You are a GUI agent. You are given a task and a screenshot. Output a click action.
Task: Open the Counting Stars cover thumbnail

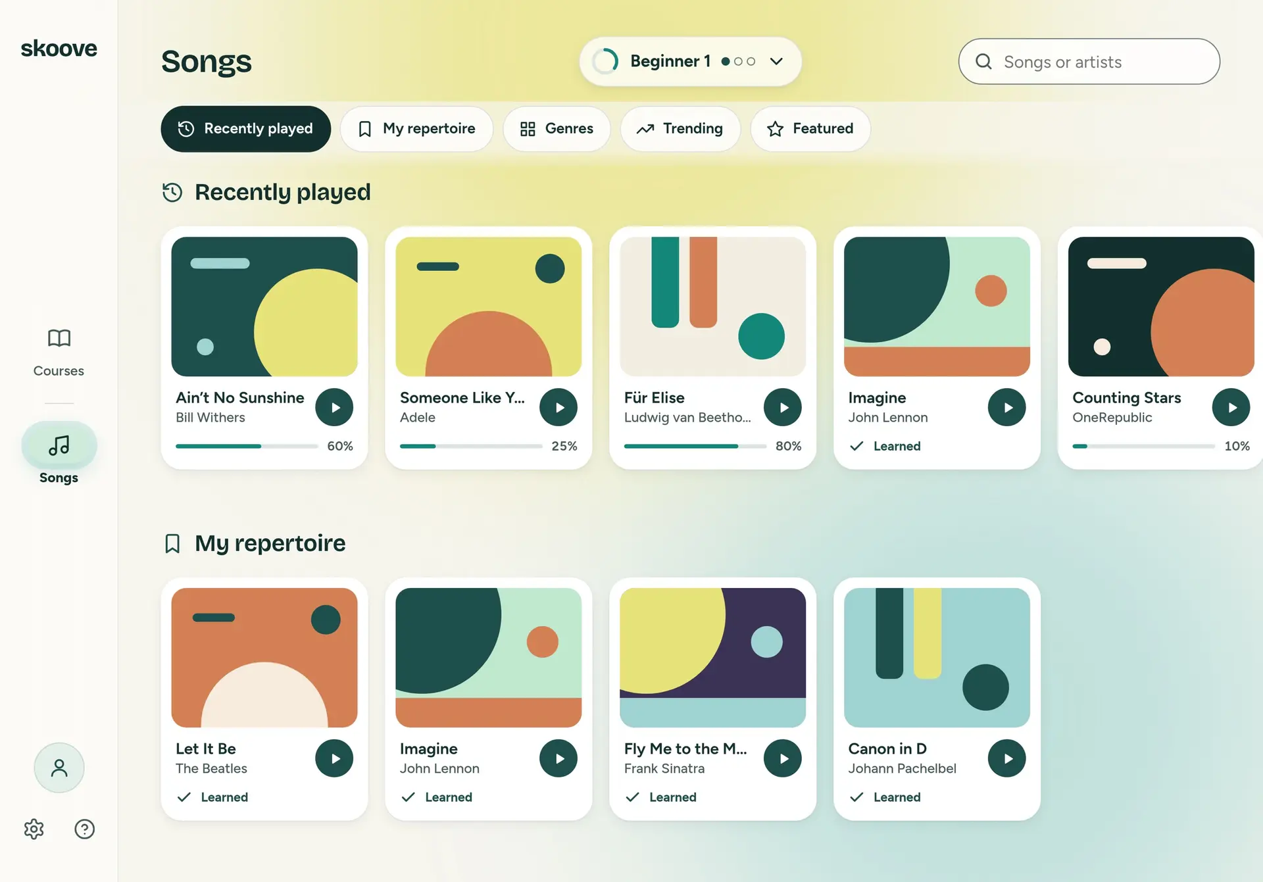[x=1161, y=306]
